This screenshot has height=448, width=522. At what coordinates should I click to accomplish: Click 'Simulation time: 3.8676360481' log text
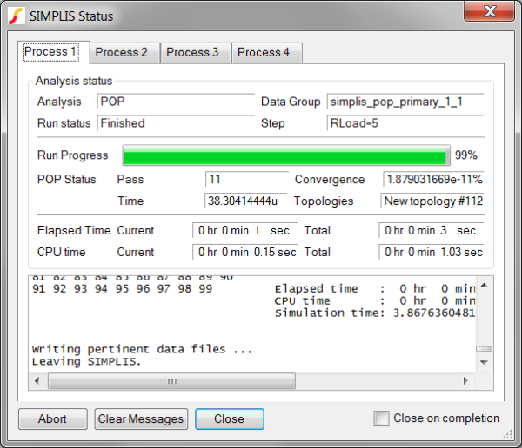click(x=374, y=313)
